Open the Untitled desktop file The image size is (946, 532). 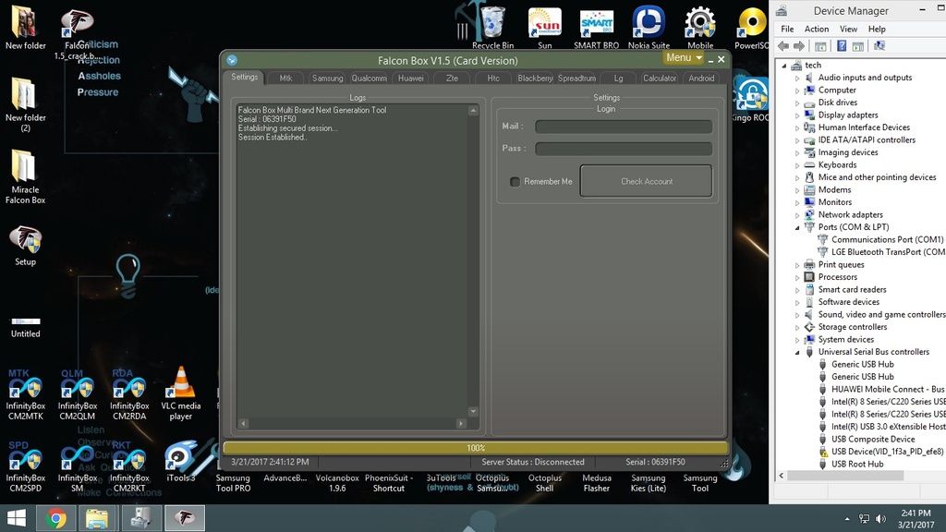click(x=25, y=327)
